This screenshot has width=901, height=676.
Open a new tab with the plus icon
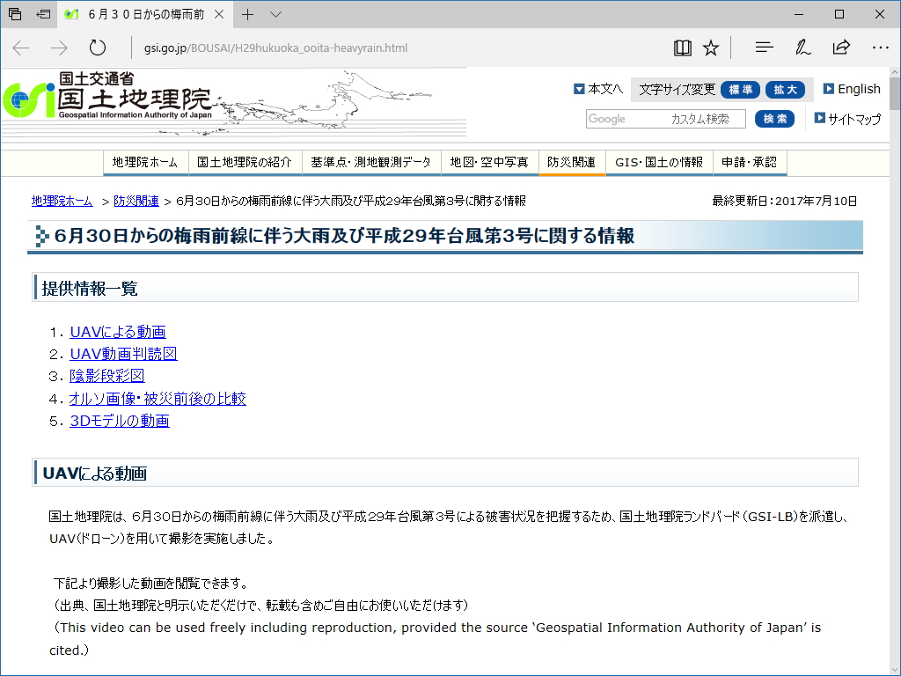point(248,14)
